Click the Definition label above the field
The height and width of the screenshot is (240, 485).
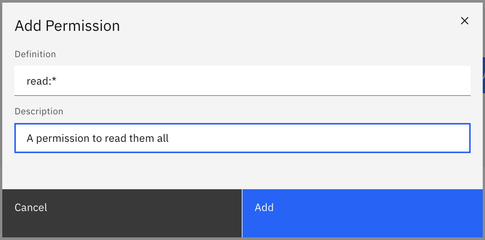(35, 54)
